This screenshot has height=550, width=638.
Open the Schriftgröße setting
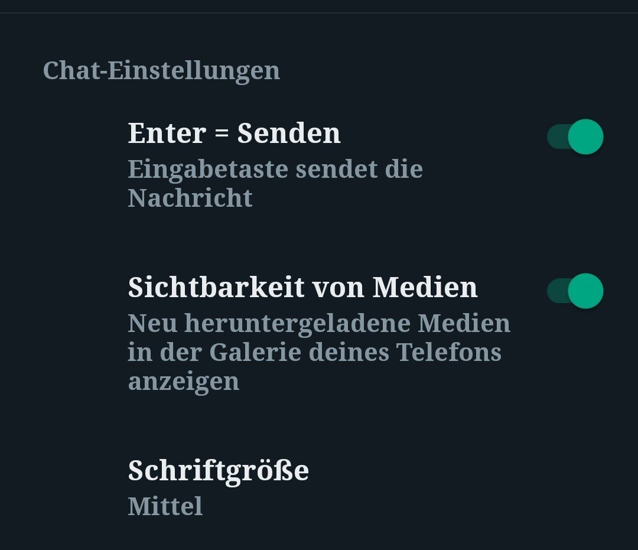[319, 488]
